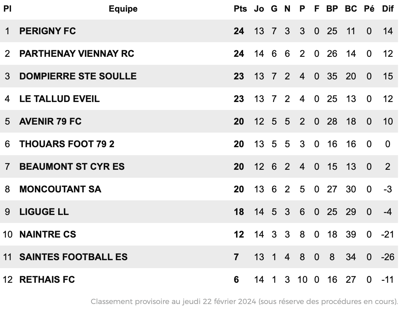Click the Pts column header

click(x=240, y=9)
